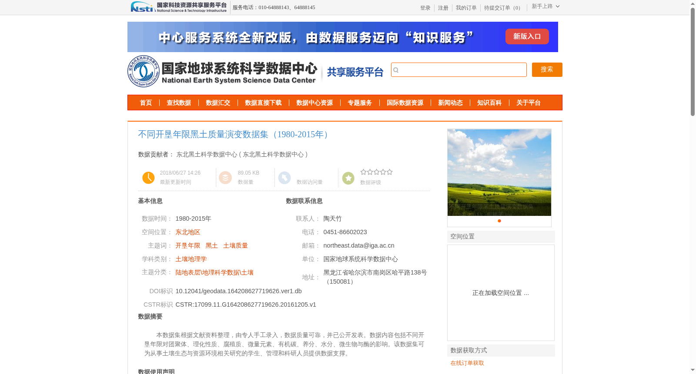This screenshot has height=374, width=696.
Task: Click the orange 搜索 button
Action: click(547, 70)
